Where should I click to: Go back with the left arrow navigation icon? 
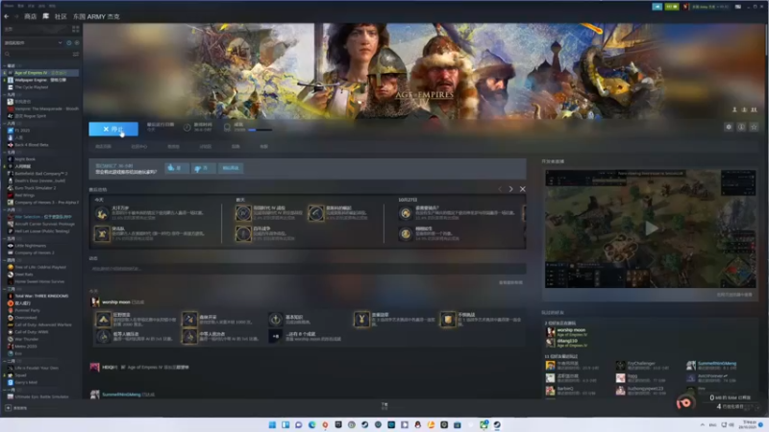(x=7, y=16)
